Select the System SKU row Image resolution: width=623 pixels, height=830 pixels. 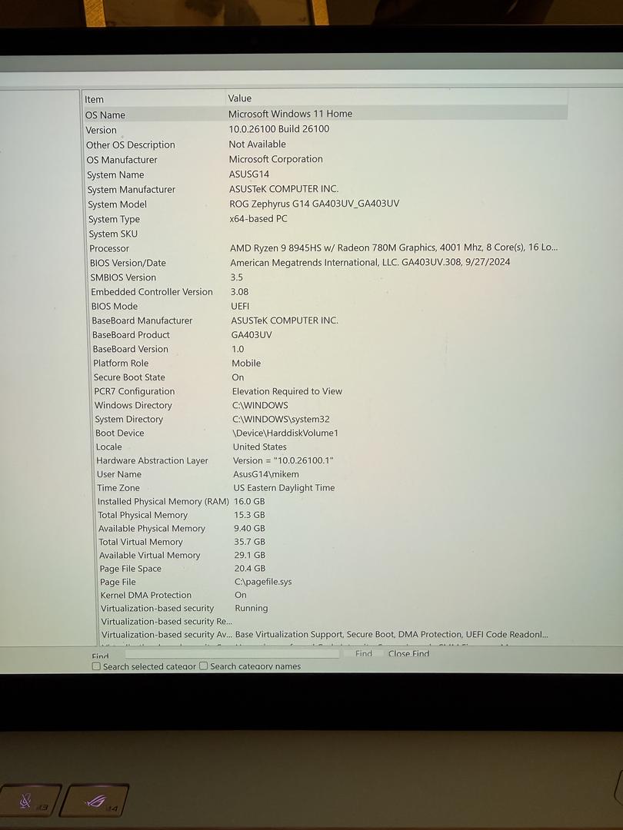326,234
